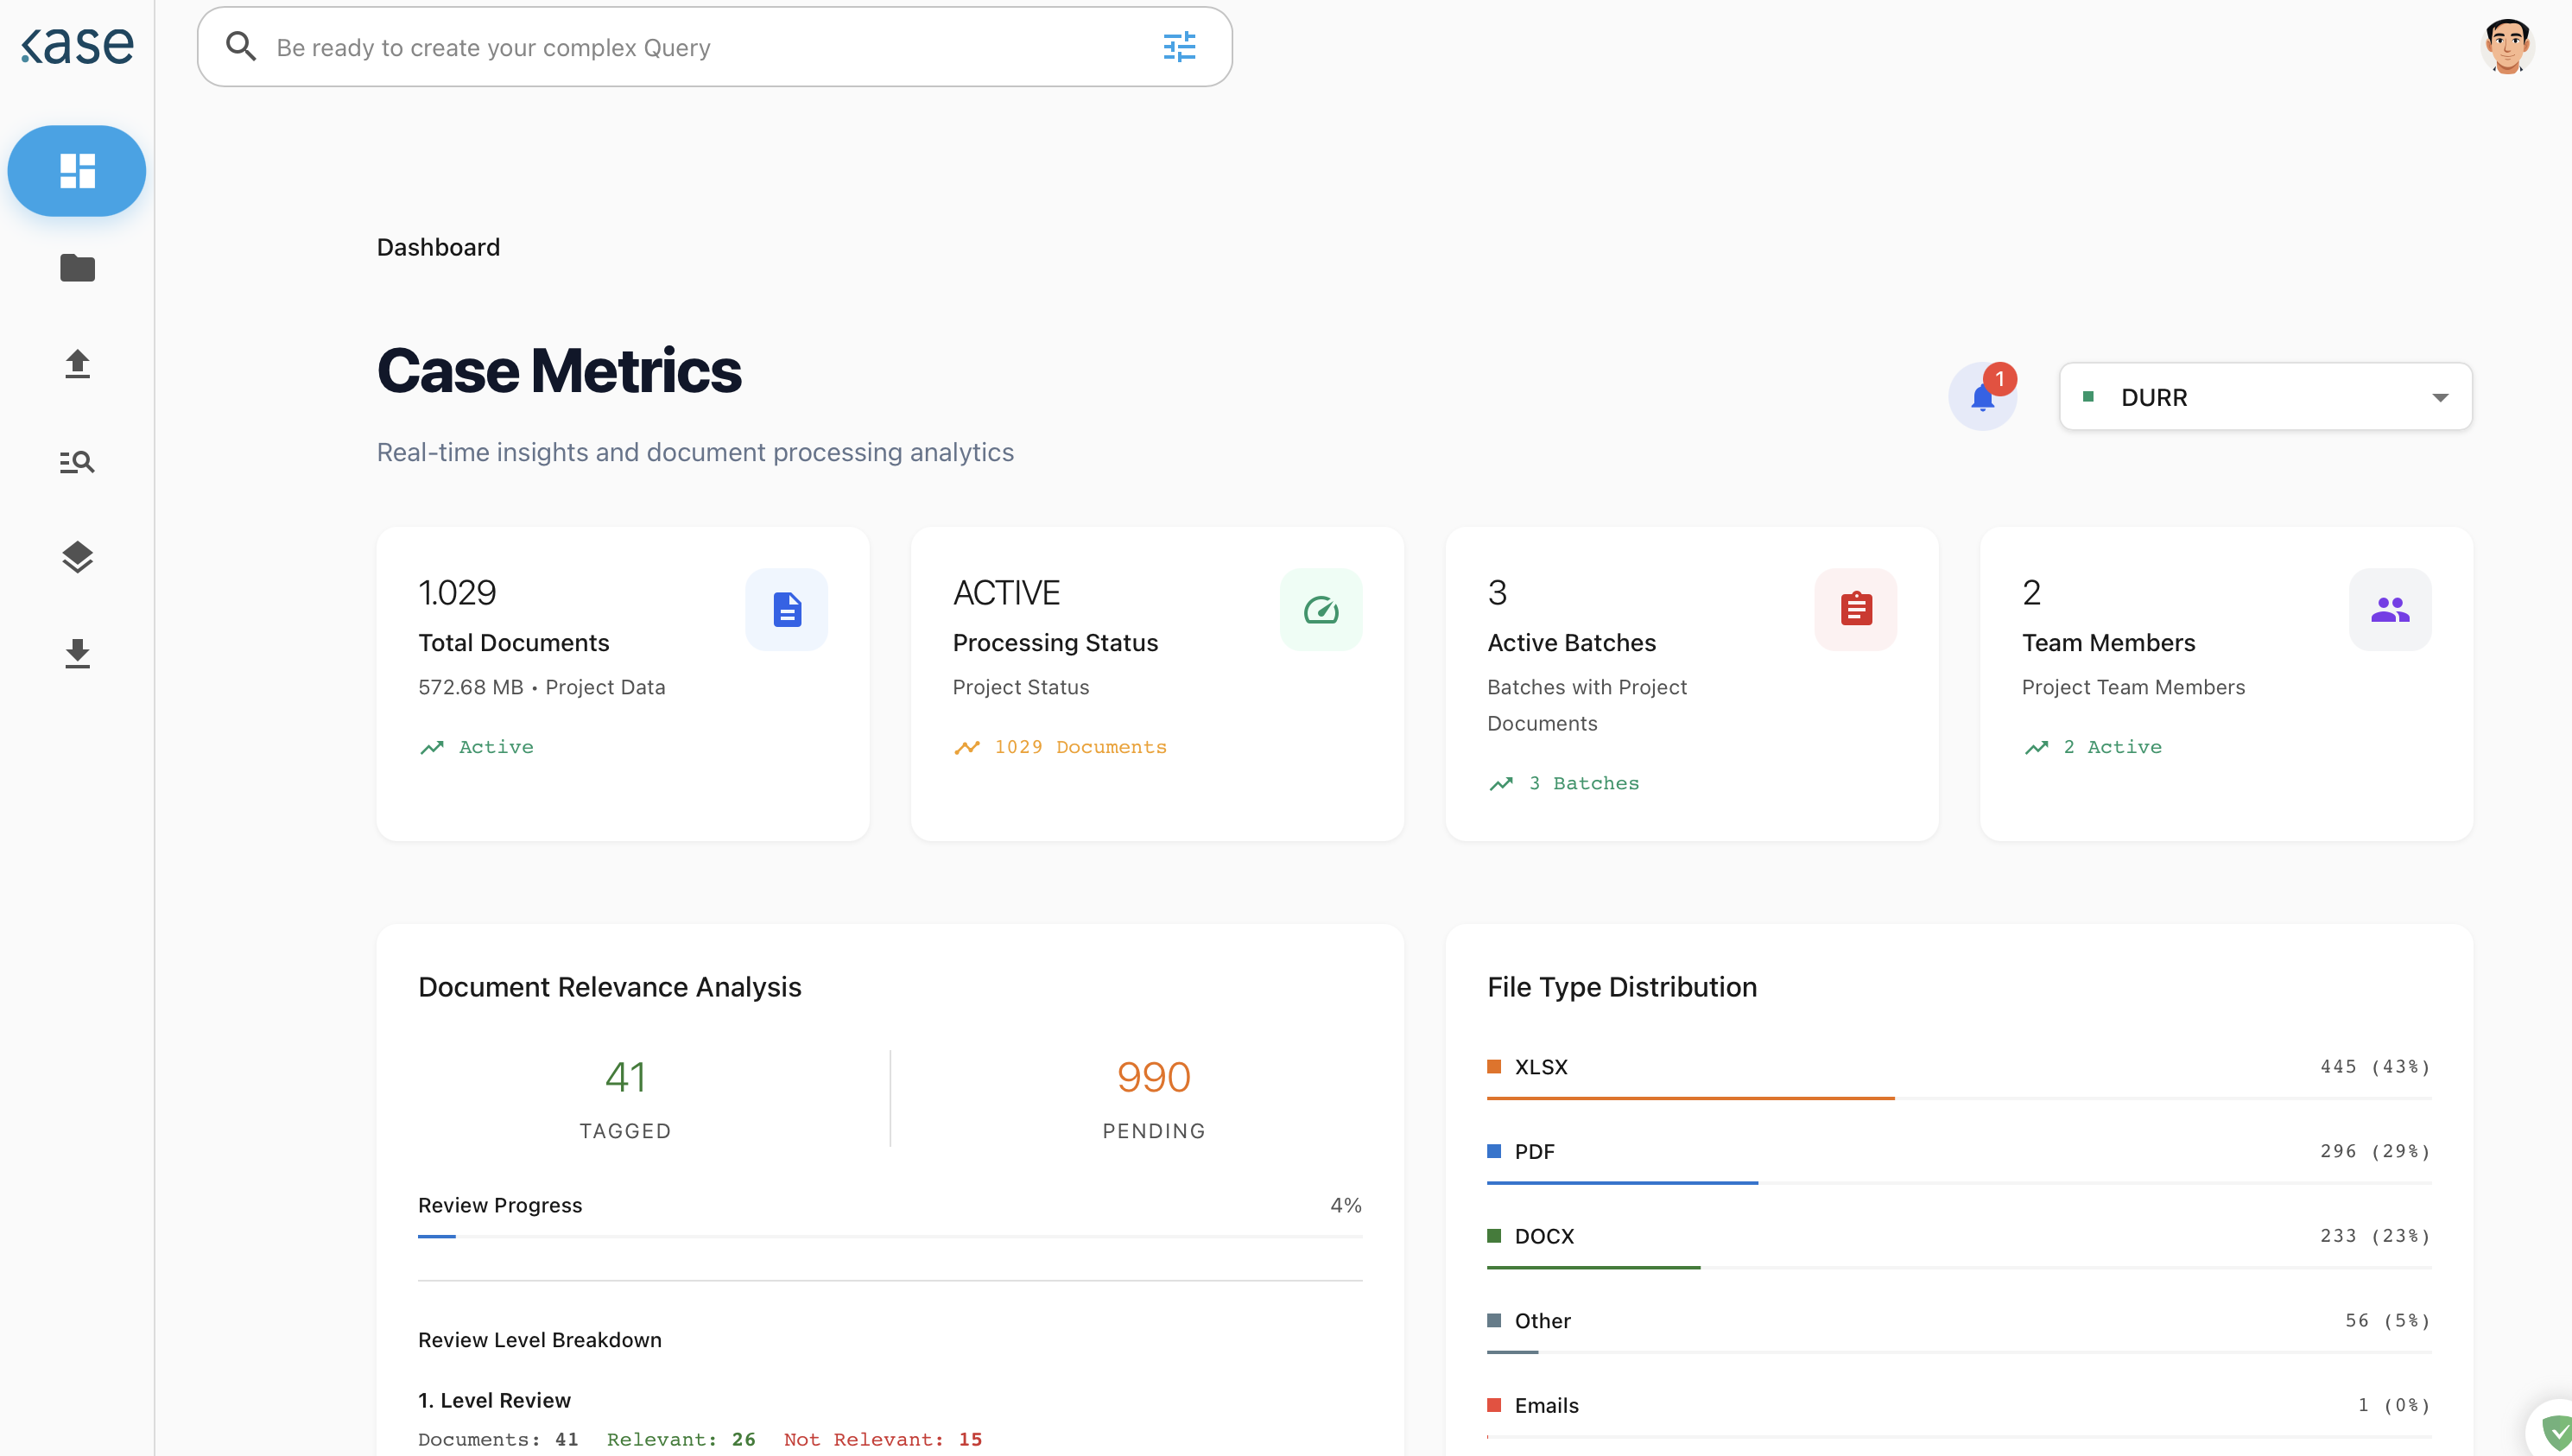This screenshot has height=1456, width=2572.
Task: Select the layers icon in sidebar
Action: pyautogui.click(x=77, y=557)
